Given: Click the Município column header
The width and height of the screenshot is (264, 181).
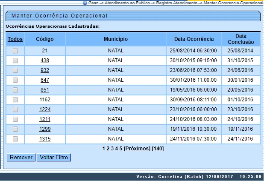Looking at the screenshot, I should 115,39.
